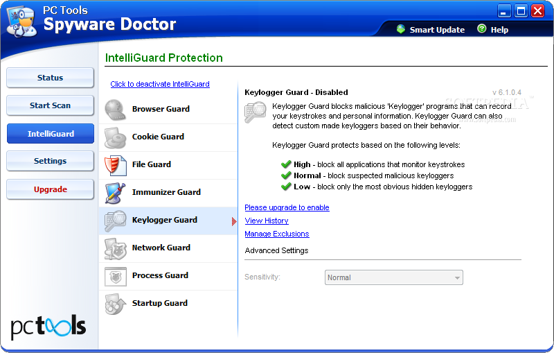Click the green checkmark beside Low
554x353 pixels.
click(286, 187)
